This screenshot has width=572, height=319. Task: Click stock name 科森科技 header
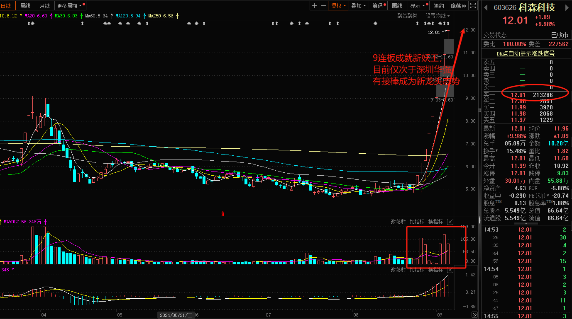coord(536,7)
